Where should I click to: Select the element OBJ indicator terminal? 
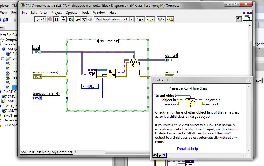(169, 60)
